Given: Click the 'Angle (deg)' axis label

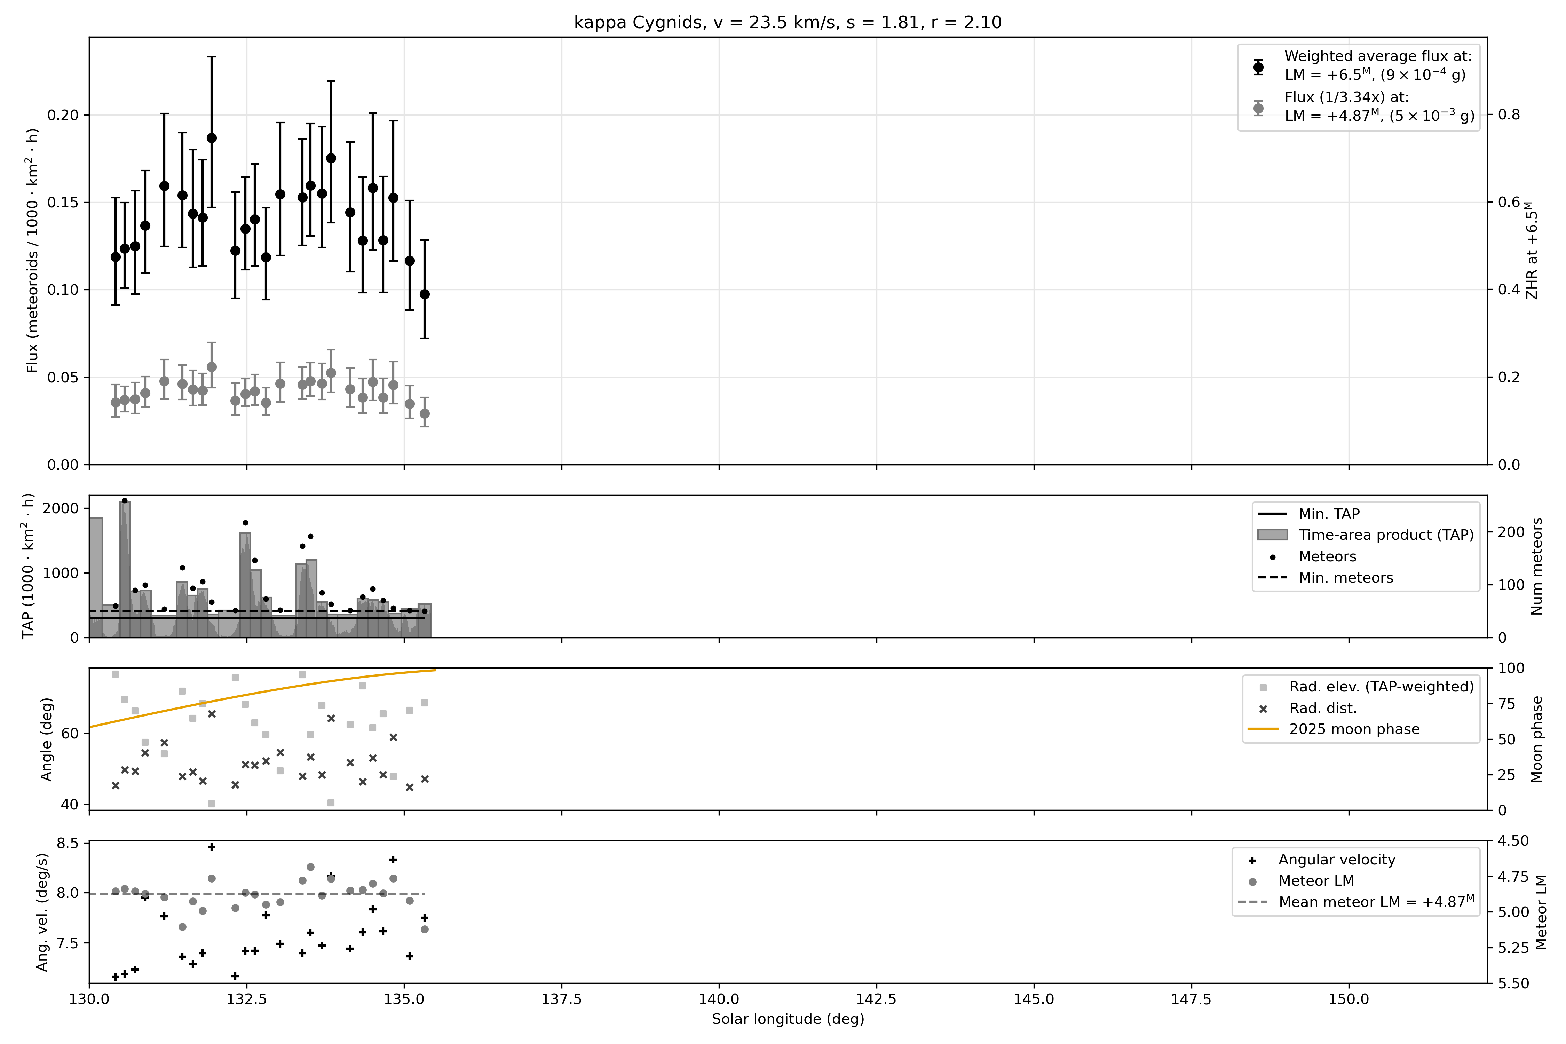Looking at the screenshot, I should point(46,739).
